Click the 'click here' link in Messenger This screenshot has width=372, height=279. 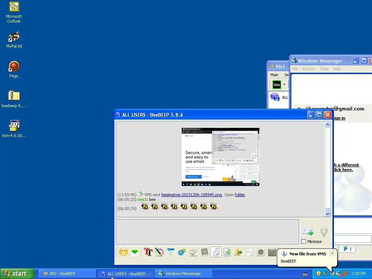click(343, 170)
